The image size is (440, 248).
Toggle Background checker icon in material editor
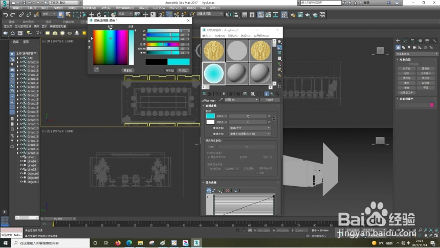tap(279, 53)
